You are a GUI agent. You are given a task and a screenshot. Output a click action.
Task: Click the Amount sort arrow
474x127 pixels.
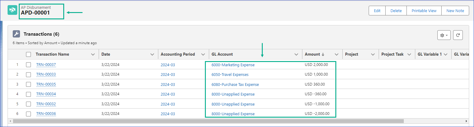click(x=323, y=54)
